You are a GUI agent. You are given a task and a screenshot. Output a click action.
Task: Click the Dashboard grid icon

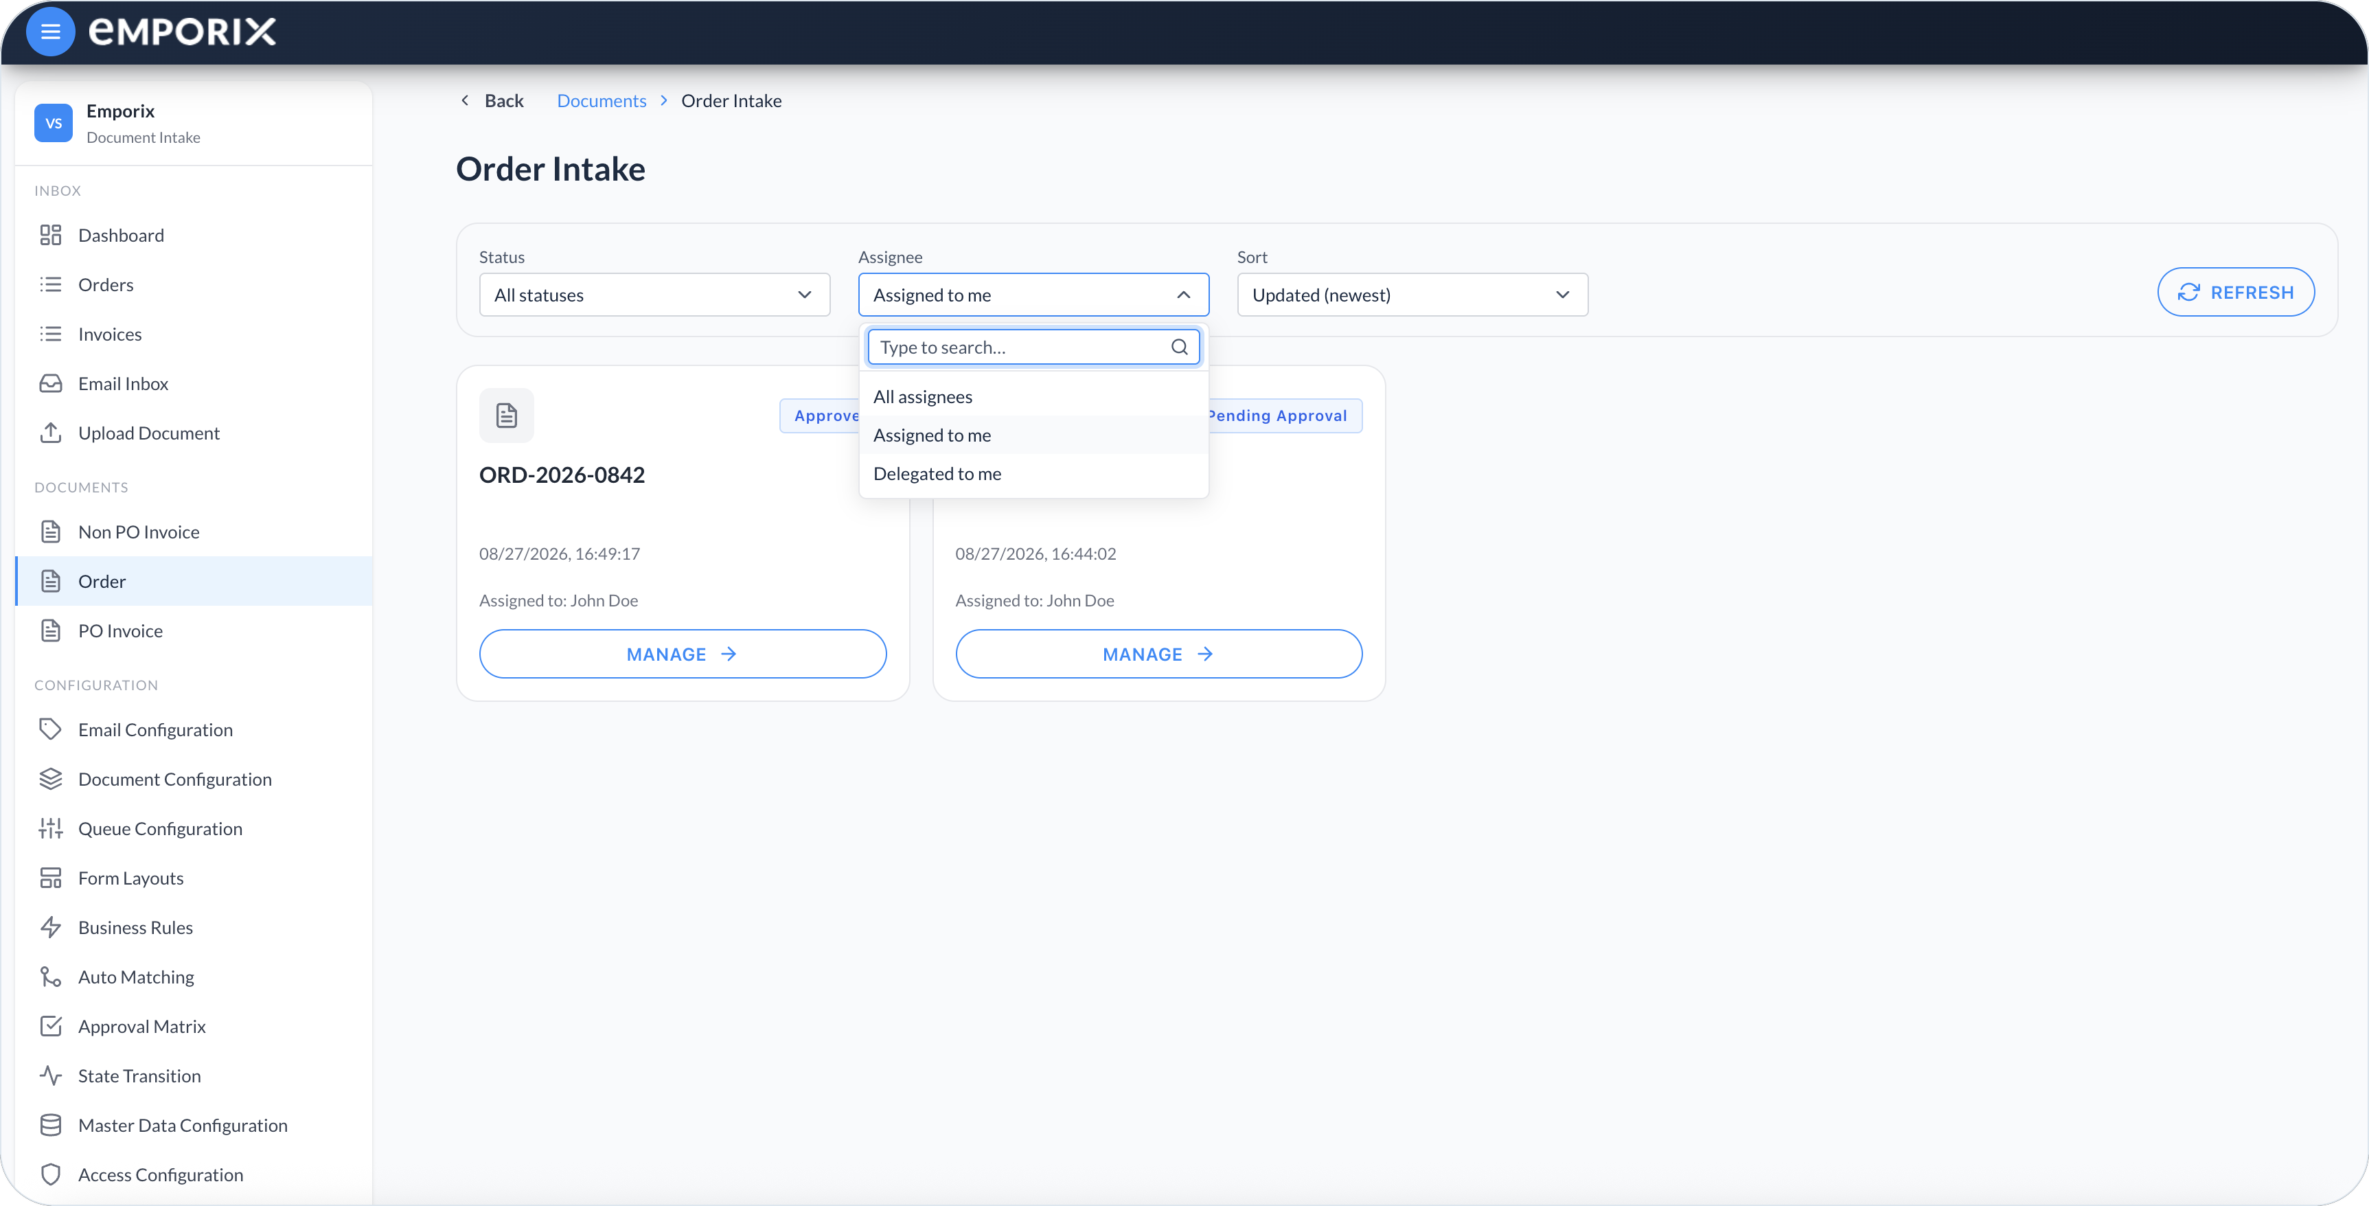[x=51, y=236]
